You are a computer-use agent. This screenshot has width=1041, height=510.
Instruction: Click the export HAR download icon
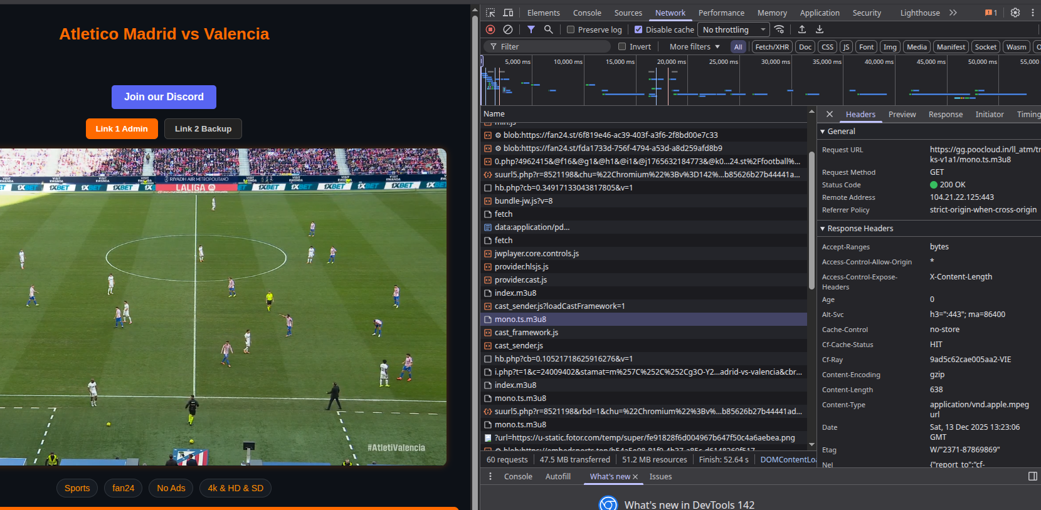(x=820, y=29)
